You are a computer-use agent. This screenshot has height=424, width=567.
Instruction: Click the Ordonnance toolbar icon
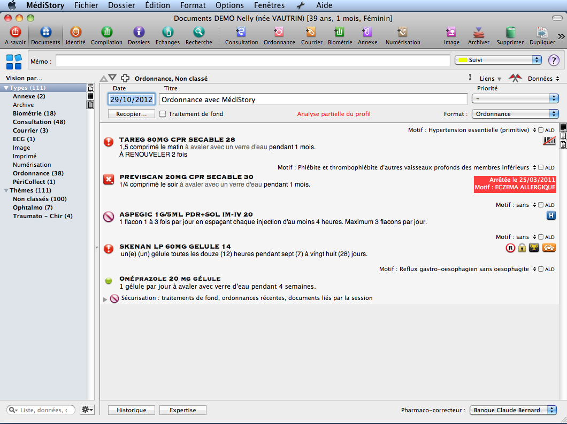279,33
